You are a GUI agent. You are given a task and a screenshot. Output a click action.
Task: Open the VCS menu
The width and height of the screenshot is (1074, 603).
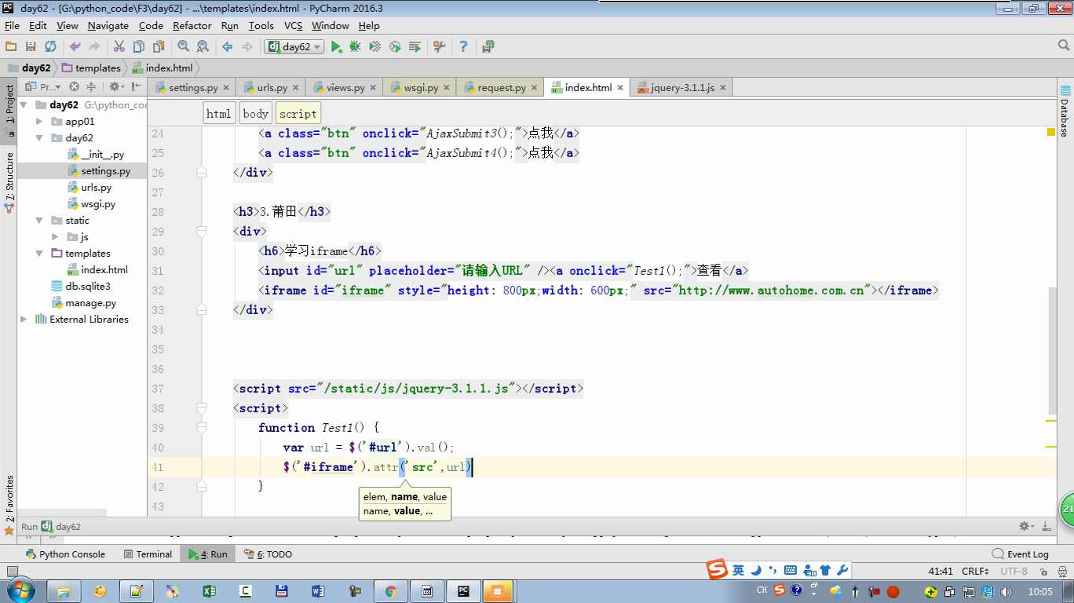click(293, 25)
